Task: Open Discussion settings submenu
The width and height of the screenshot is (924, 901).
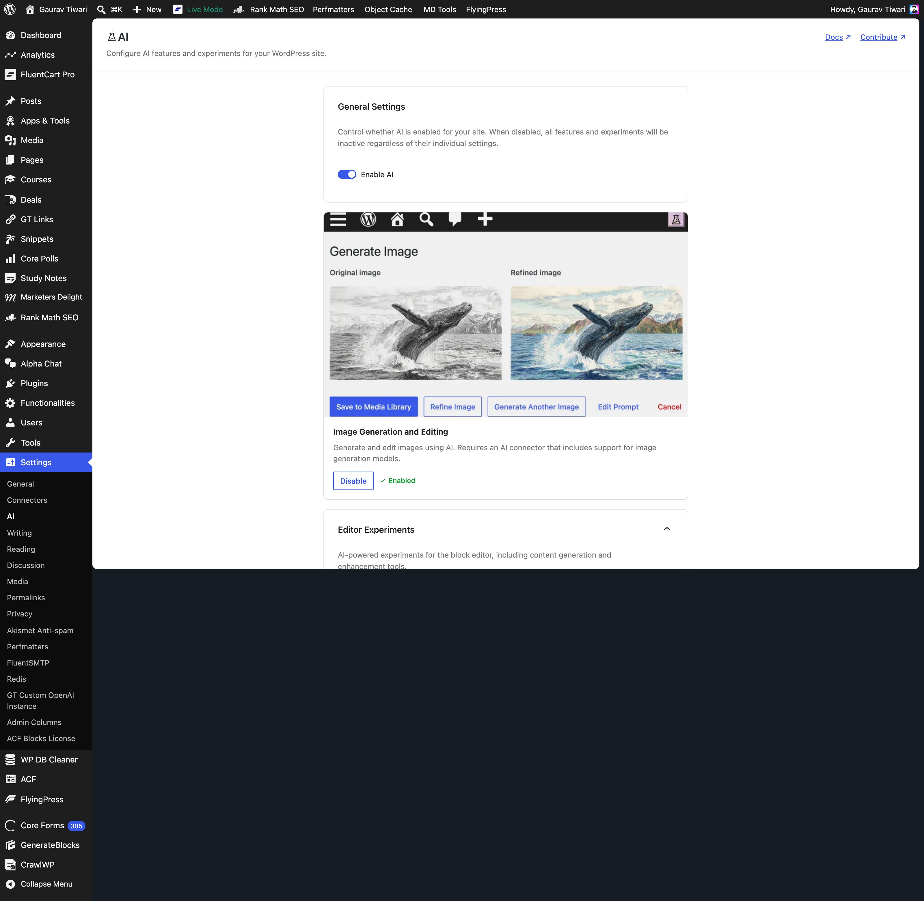Action: coord(26,565)
